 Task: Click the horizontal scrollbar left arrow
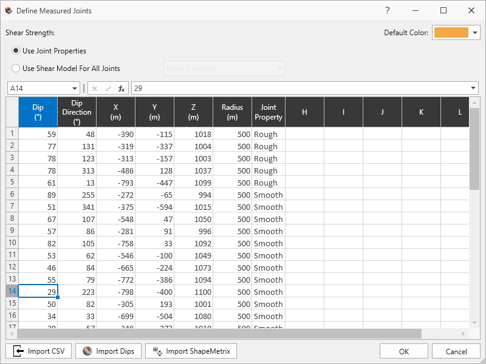[12, 334]
